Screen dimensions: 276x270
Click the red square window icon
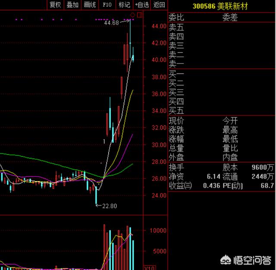(140, 15)
